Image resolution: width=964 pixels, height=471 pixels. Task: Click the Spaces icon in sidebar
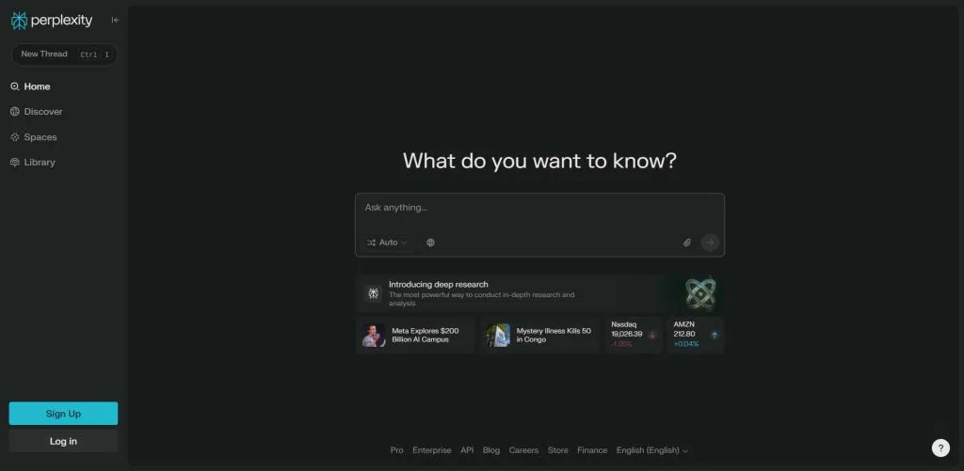pyautogui.click(x=15, y=137)
